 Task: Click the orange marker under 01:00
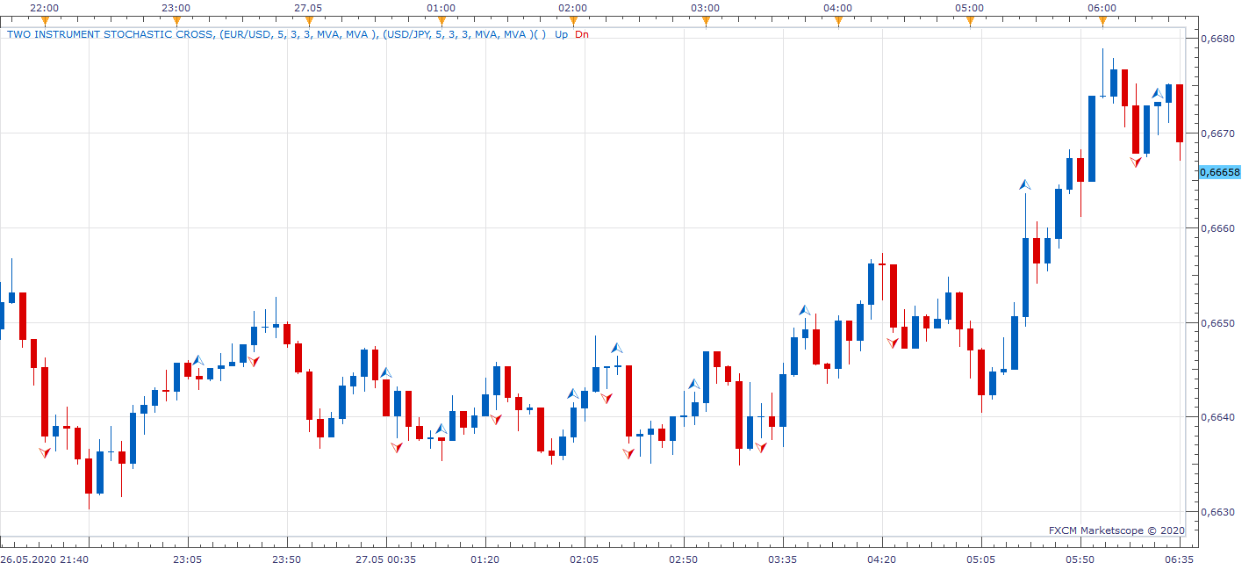pos(441,21)
